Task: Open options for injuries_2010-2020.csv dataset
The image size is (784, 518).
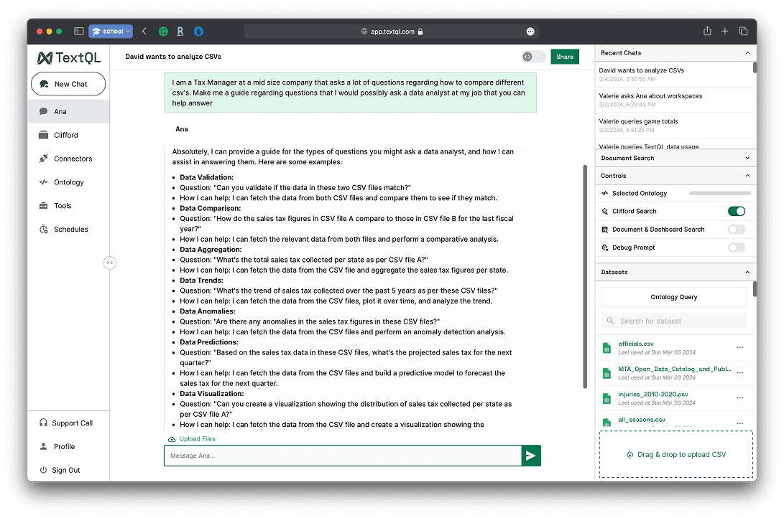Action: (x=739, y=397)
